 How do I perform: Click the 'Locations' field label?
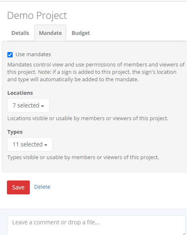[x=20, y=93]
